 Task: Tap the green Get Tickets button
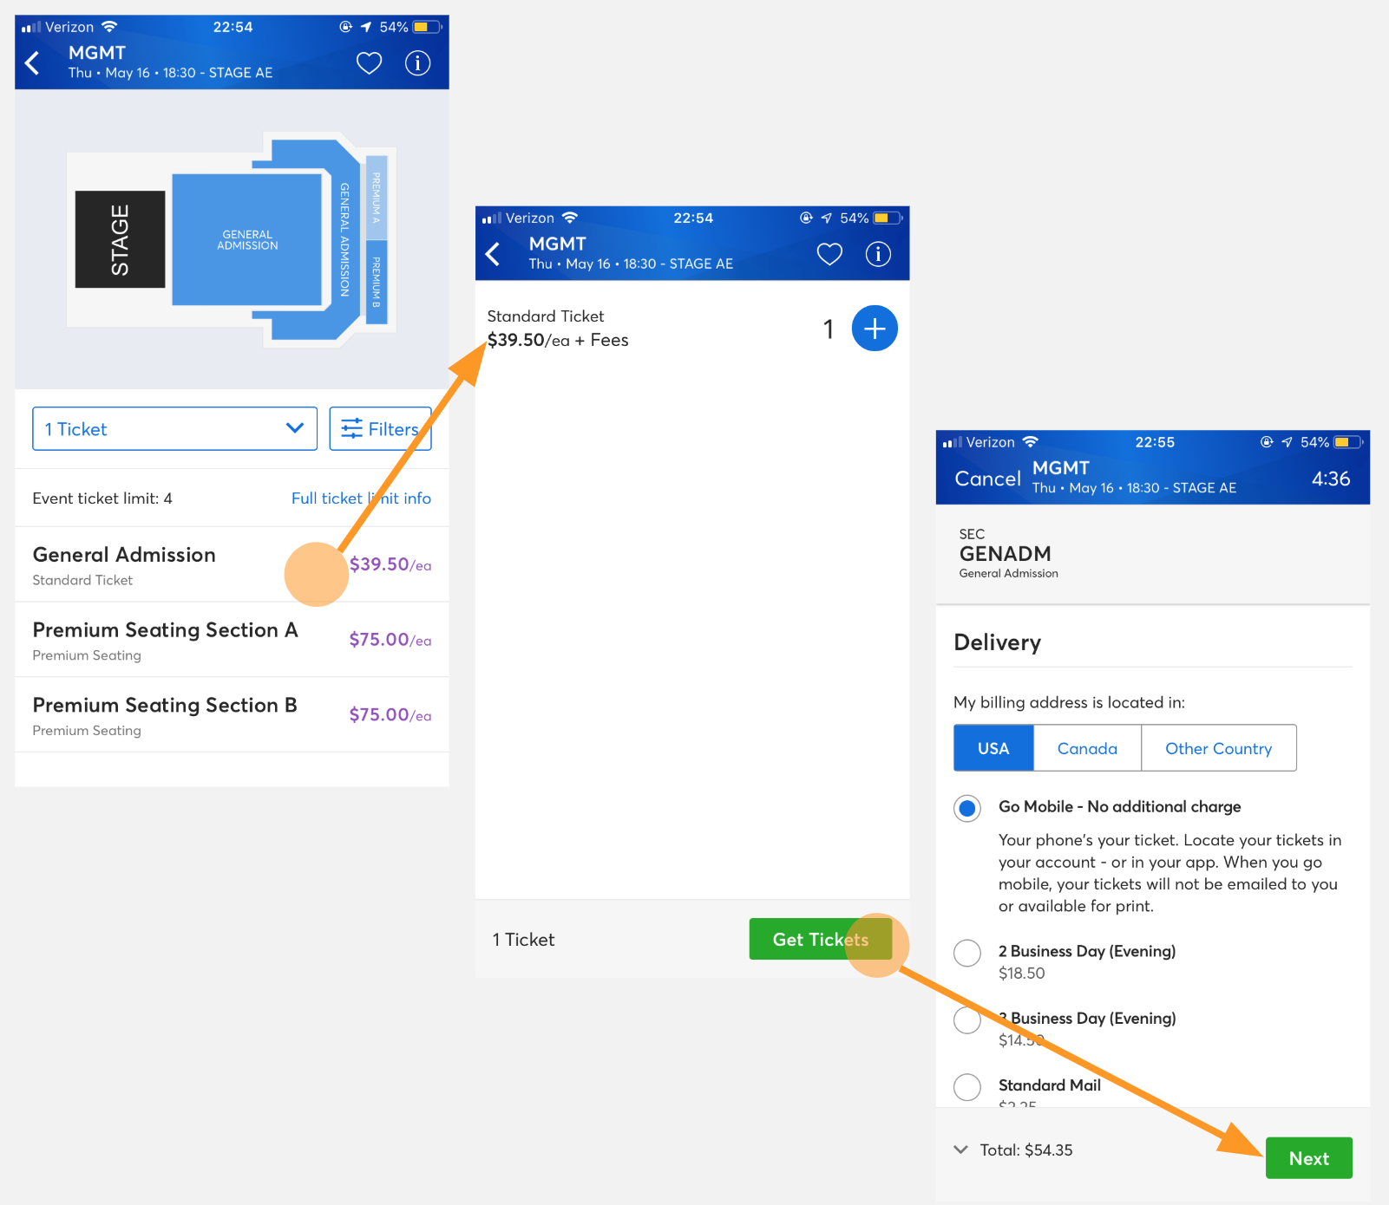point(821,939)
